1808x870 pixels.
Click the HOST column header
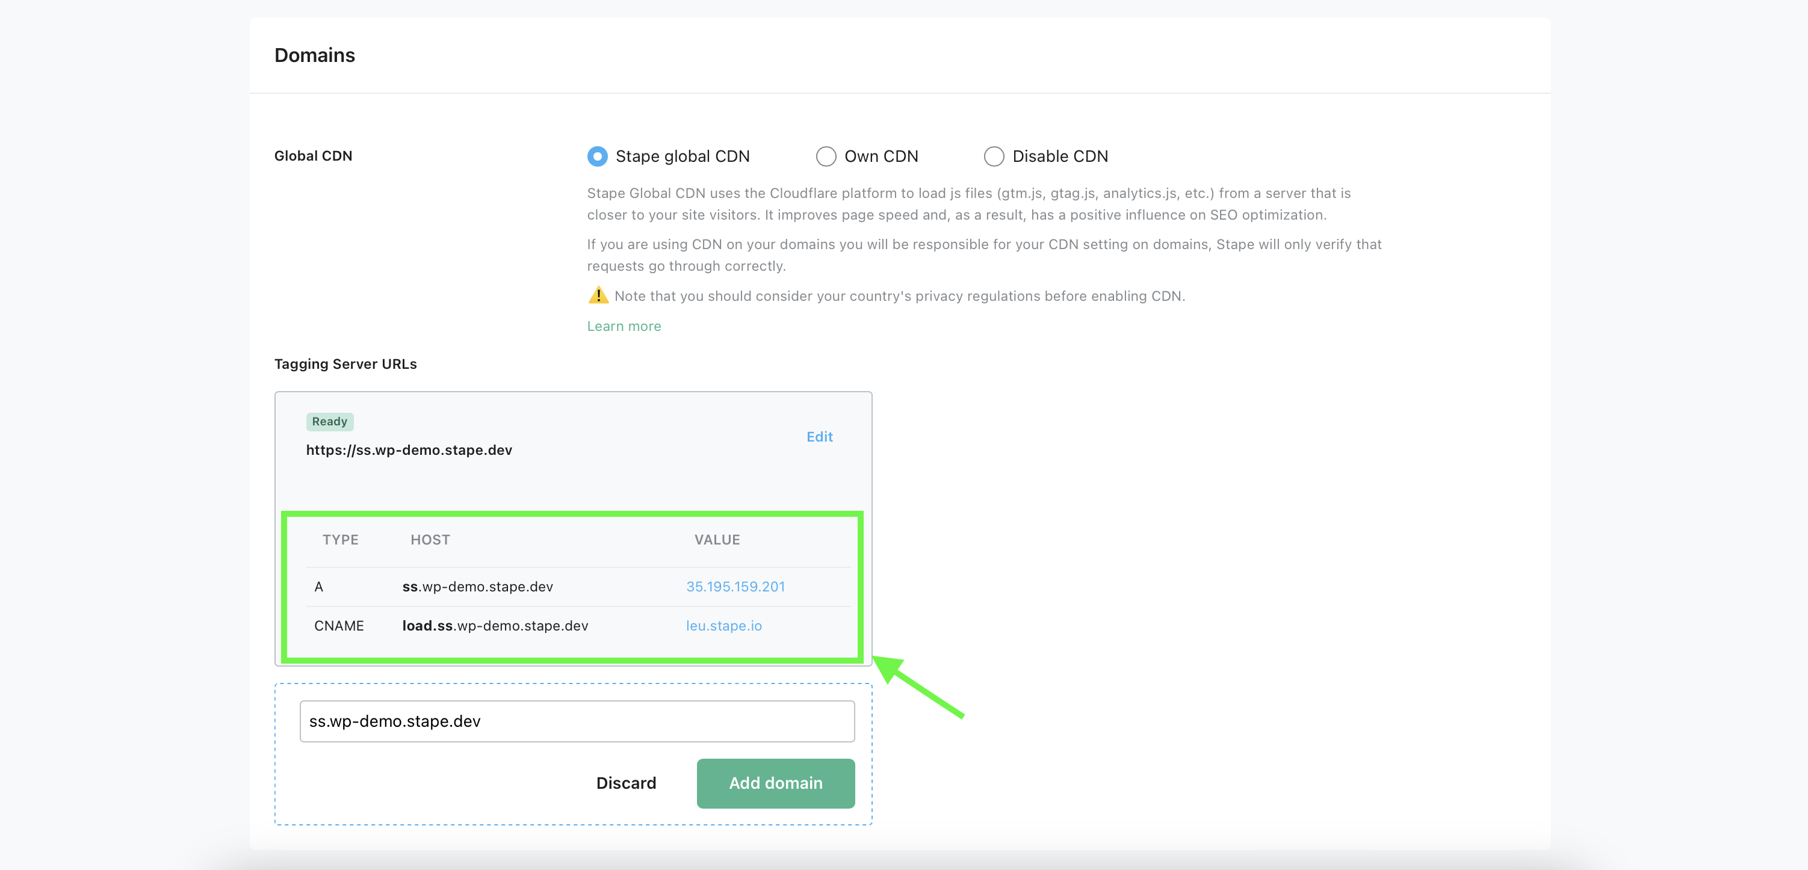(430, 540)
